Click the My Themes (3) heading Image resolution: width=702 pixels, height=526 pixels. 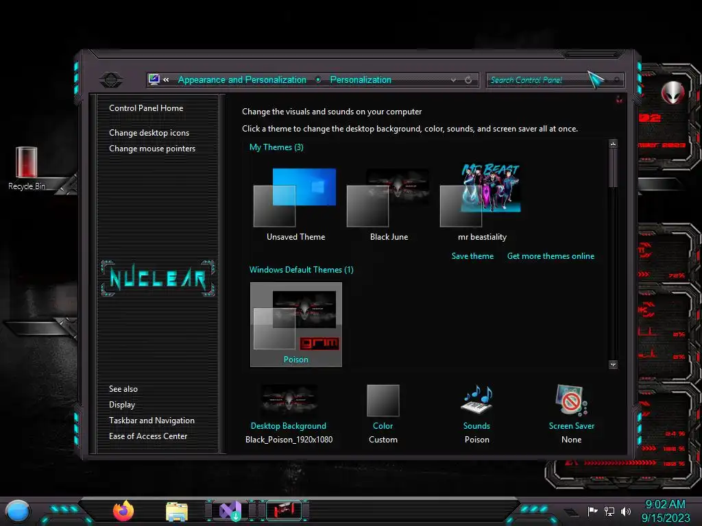pyautogui.click(x=276, y=147)
